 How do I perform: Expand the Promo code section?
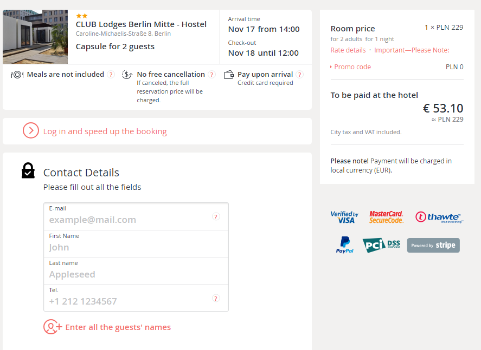coord(352,67)
